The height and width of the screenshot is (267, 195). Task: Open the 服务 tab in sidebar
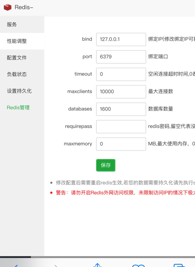(x=12, y=24)
